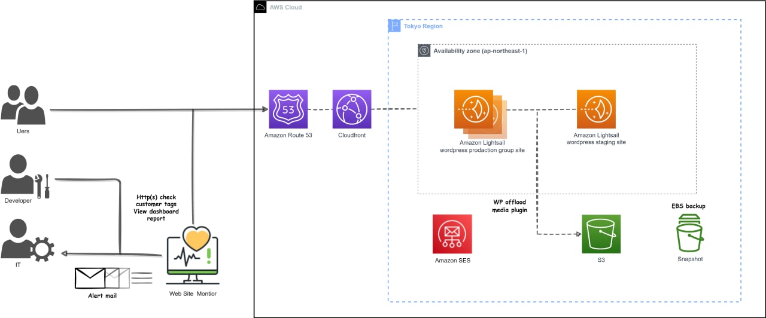This screenshot has width=766, height=318.
Task: Click the AWS Cloud logo icon
Action: click(260, 7)
